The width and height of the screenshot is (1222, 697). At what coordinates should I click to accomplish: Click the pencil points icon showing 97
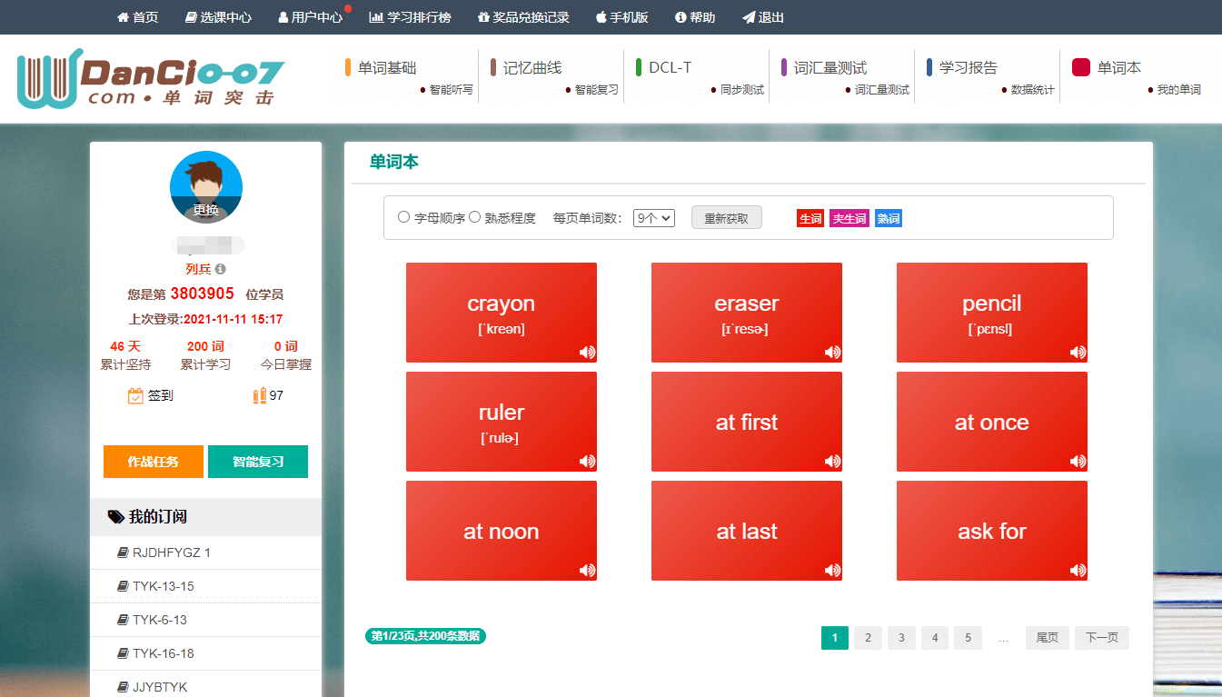(260, 395)
